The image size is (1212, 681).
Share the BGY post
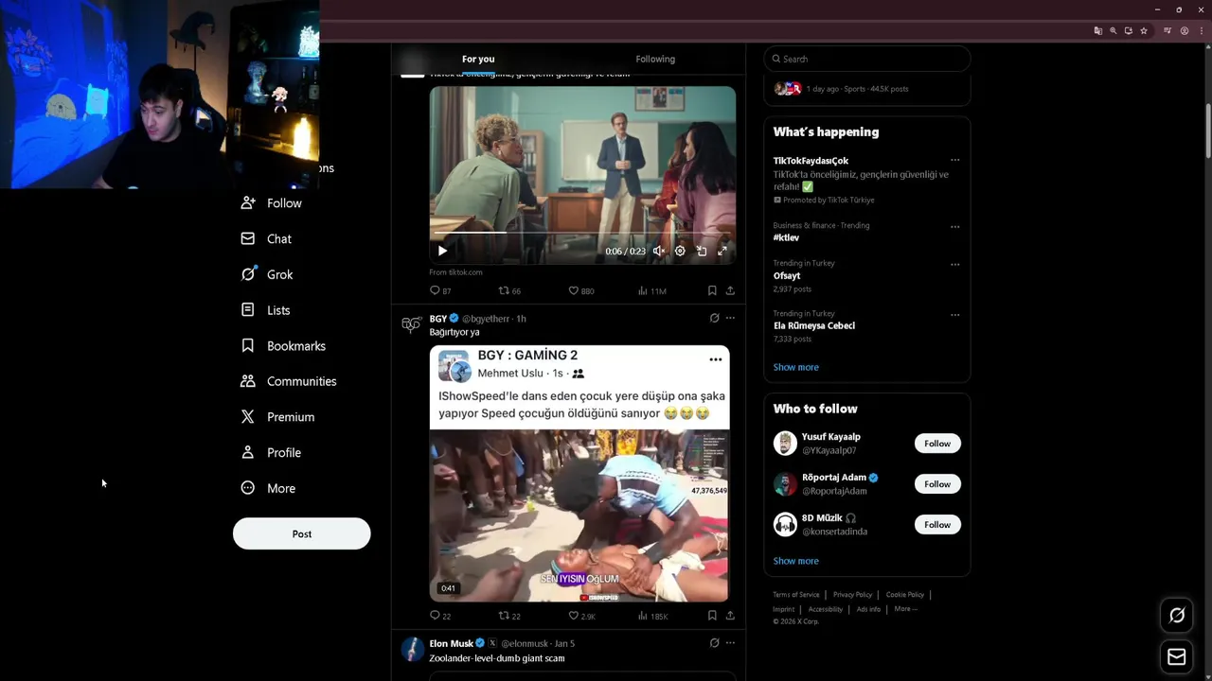[730, 616]
